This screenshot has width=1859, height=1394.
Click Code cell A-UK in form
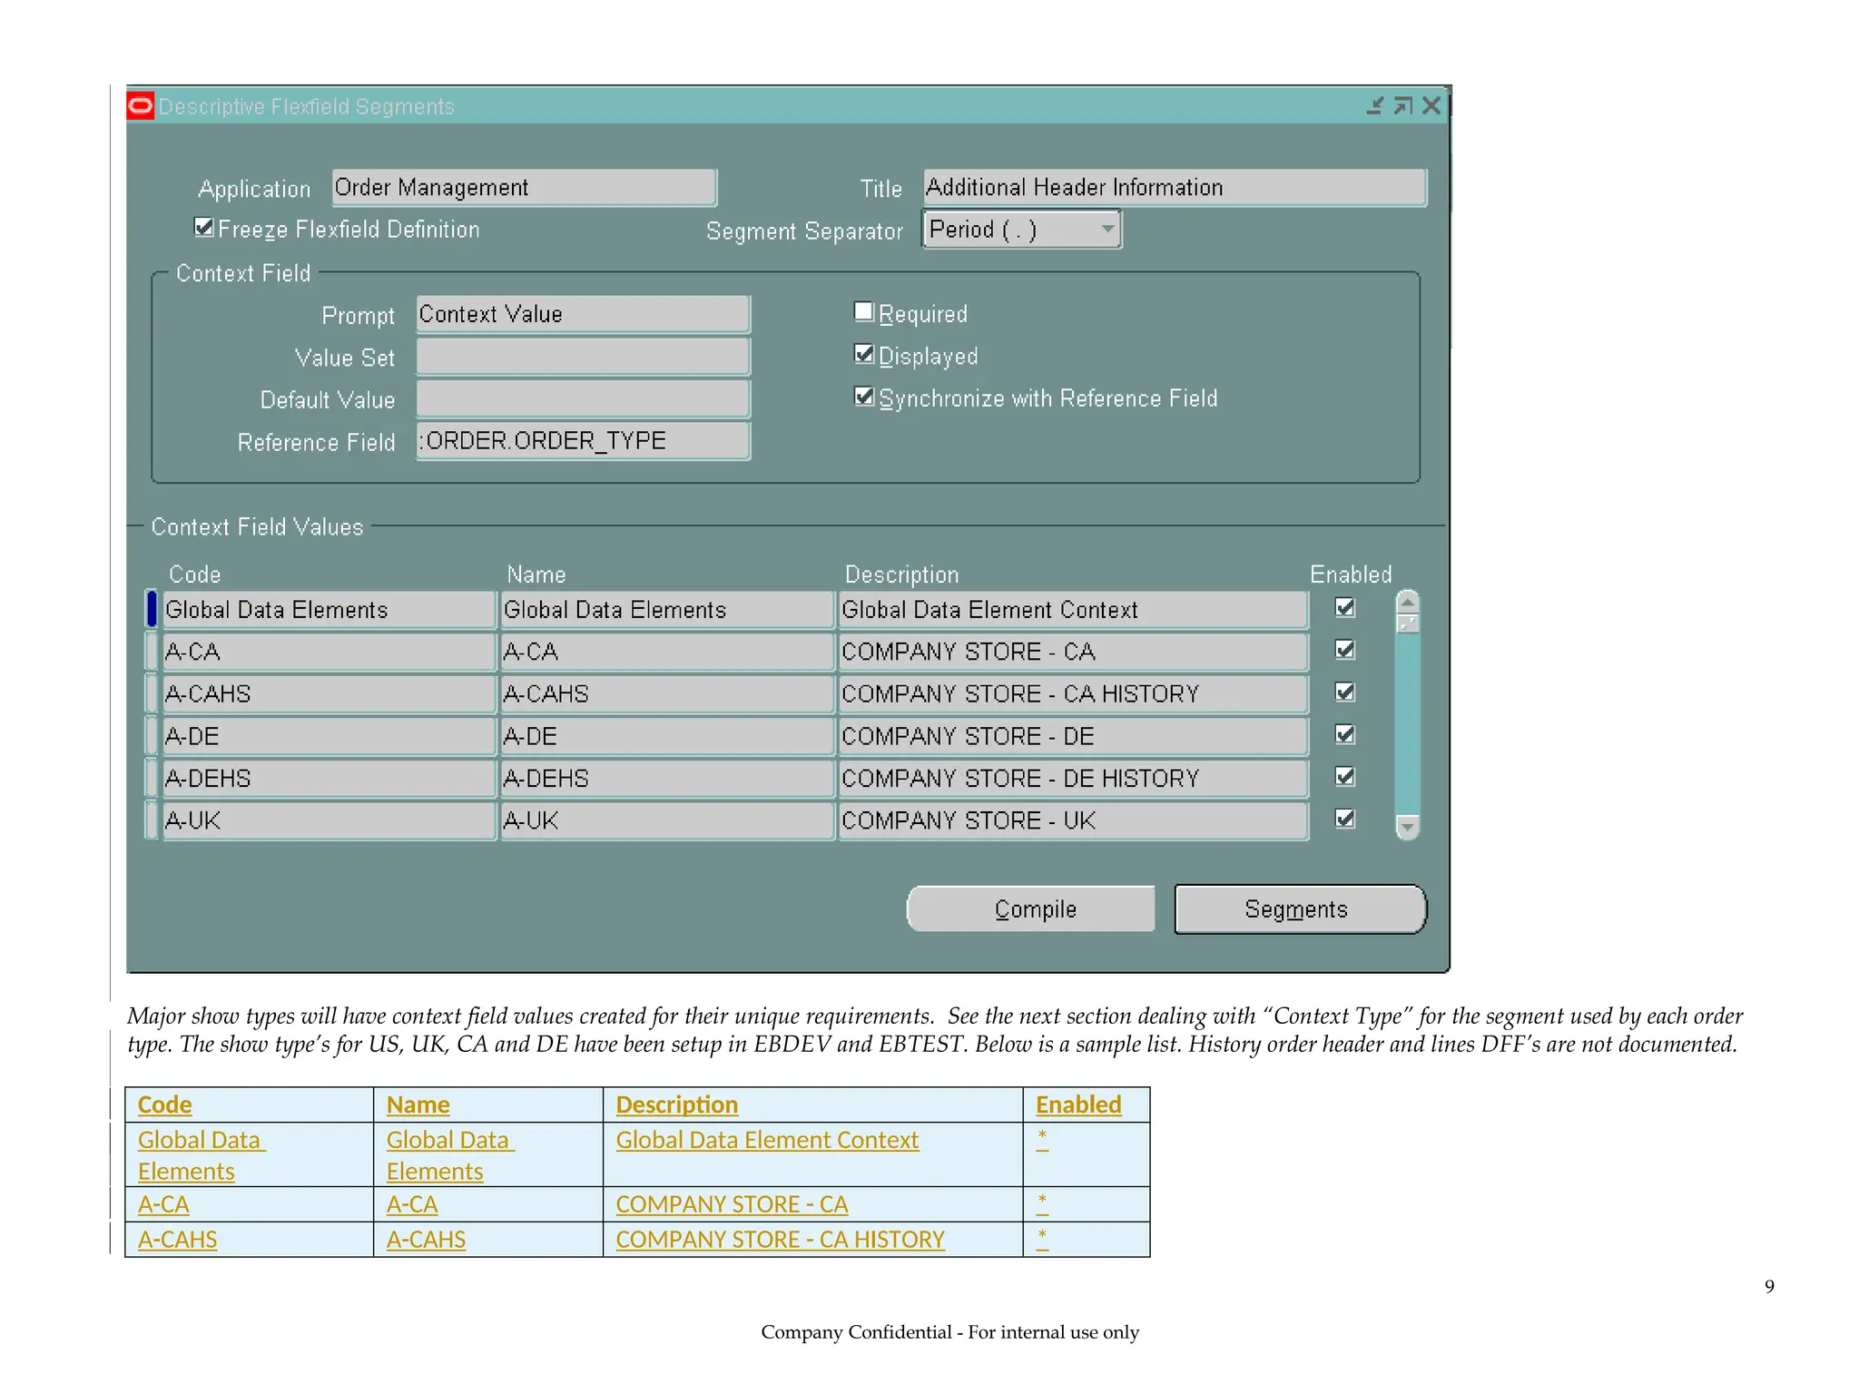coord(329,820)
